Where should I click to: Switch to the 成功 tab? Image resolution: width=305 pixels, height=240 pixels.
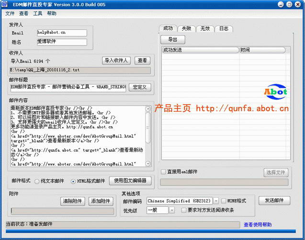168,28
